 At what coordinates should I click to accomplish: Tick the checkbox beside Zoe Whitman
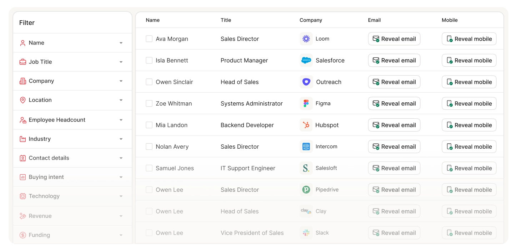[x=149, y=103]
